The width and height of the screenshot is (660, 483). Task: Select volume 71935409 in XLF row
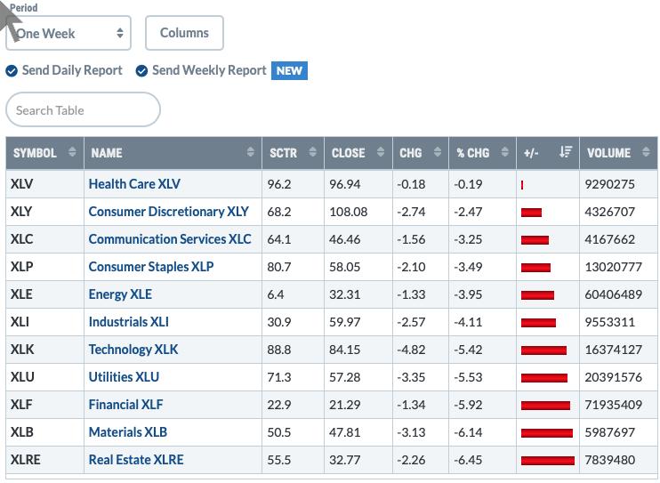[613, 405]
